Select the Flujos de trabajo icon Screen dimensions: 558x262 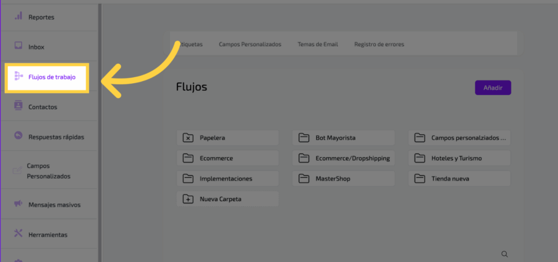click(x=18, y=77)
